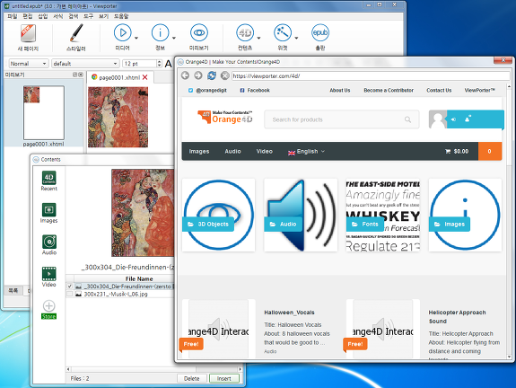Open the English language dropdown

[x=306, y=152]
